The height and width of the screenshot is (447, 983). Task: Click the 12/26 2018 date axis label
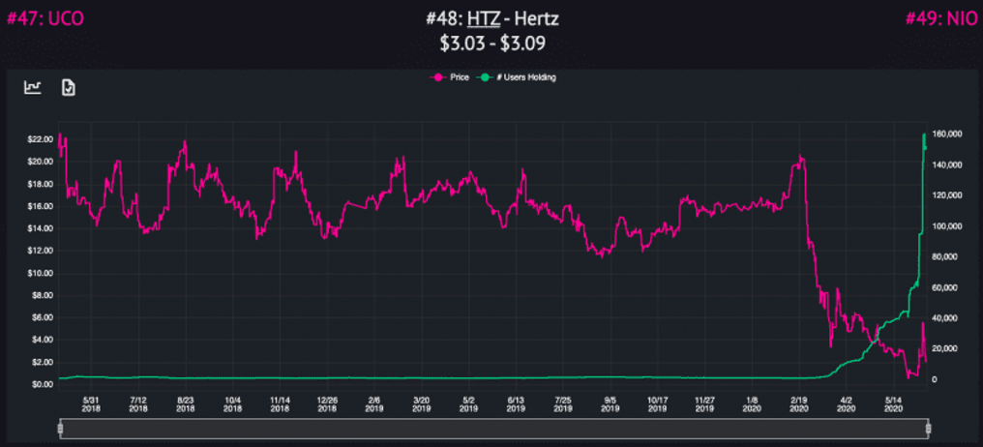(327, 403)
